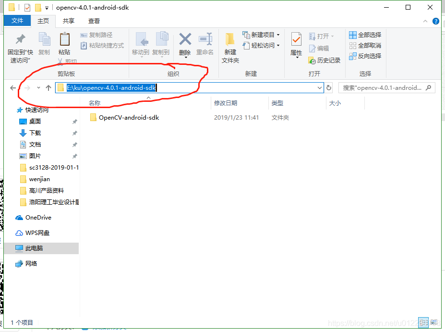Switch to the Share (共享) tab
Image resolution: width=445 pixels, height=332 pixels.
68,21
